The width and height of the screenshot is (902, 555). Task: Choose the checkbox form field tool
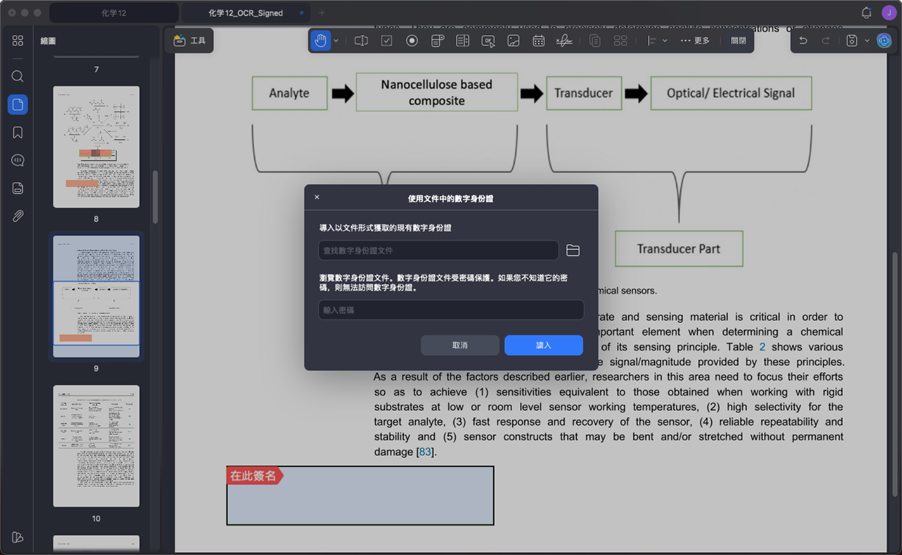[x=387, y=41]
